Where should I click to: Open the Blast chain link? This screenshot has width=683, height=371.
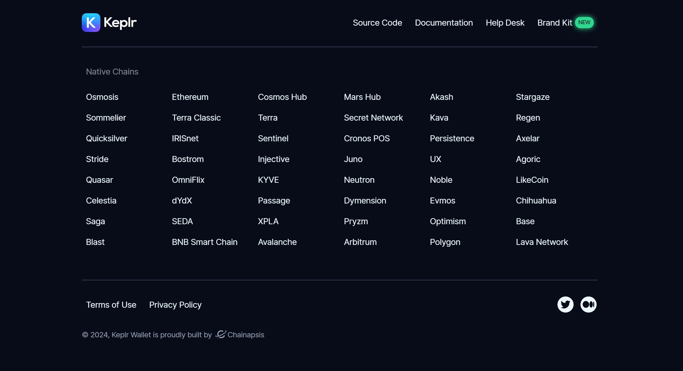coord(95,242)
